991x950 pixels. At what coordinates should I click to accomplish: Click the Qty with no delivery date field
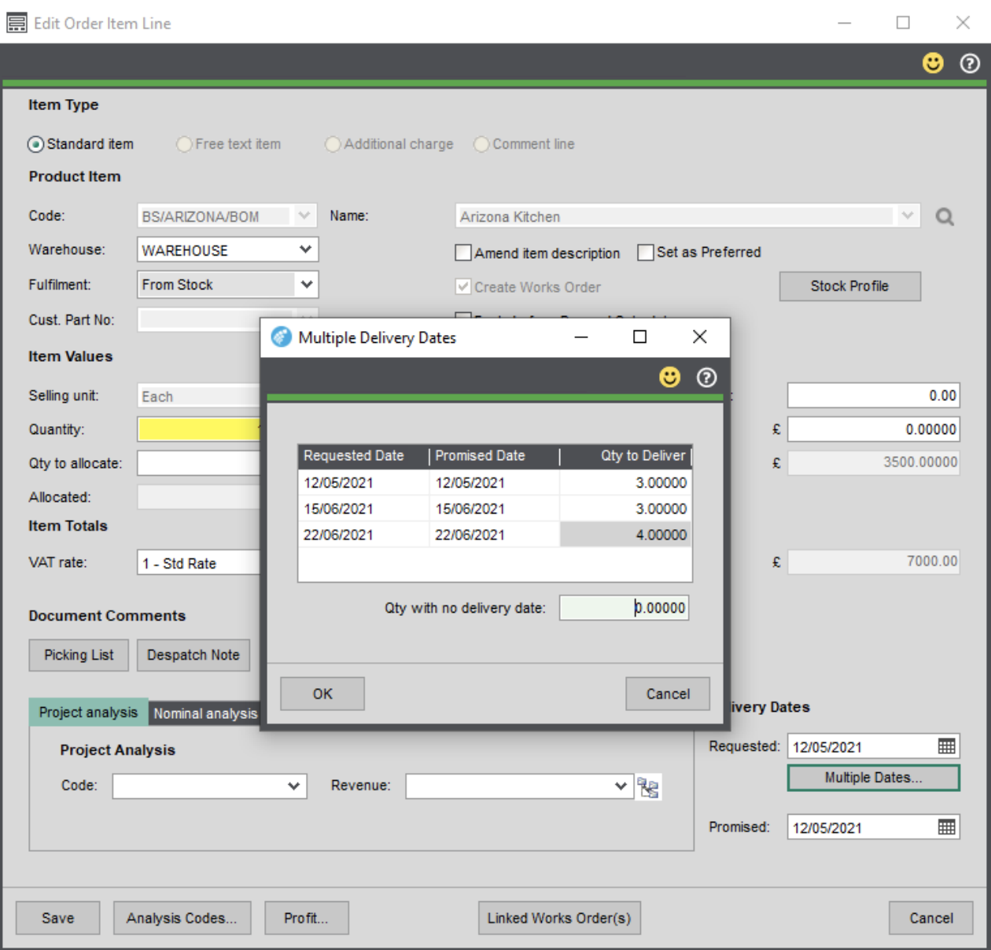624,608
